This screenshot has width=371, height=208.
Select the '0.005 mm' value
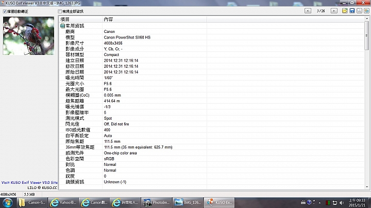(112, 95)
